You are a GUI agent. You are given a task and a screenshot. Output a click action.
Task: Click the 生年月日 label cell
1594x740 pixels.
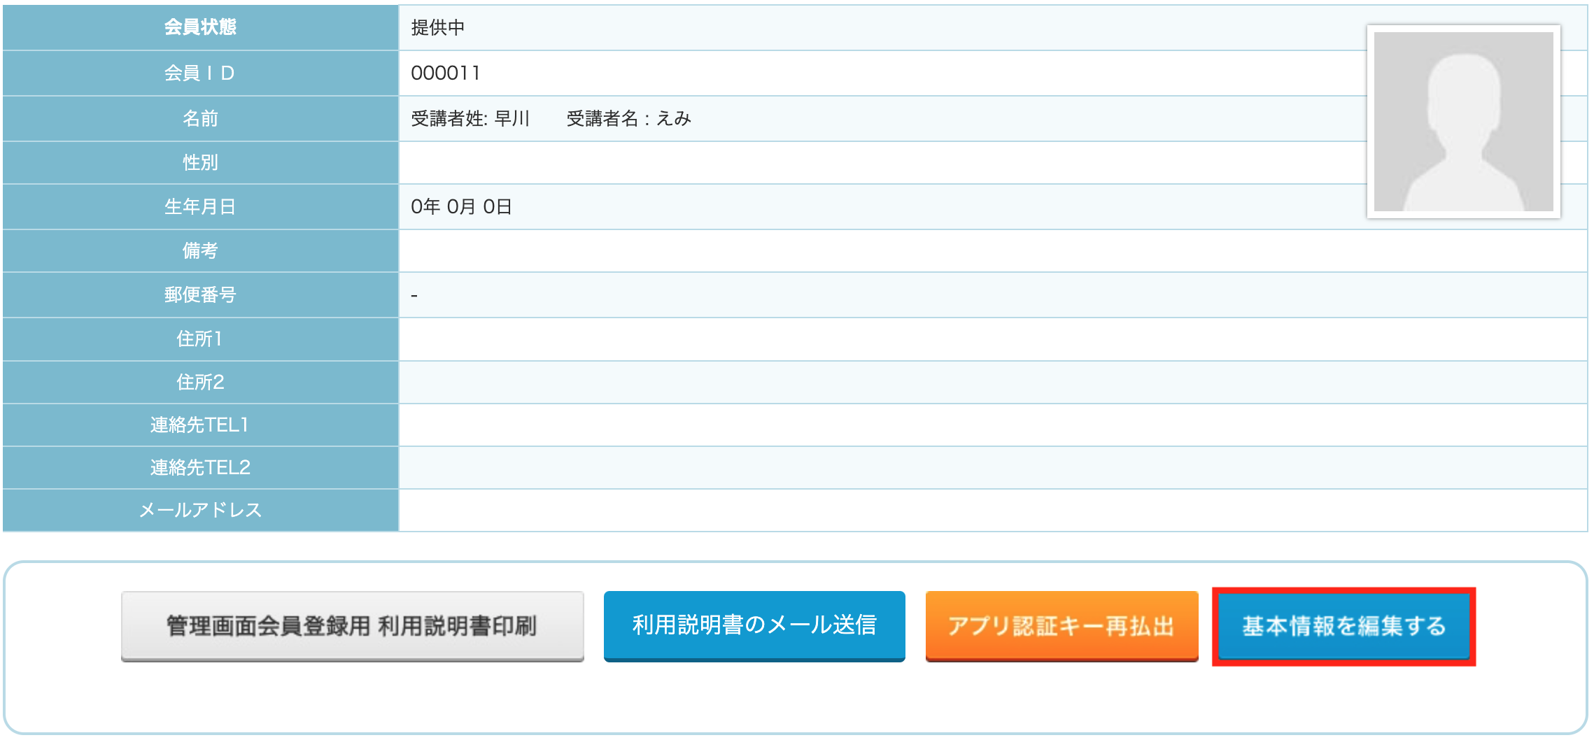[x=200, y=206]
